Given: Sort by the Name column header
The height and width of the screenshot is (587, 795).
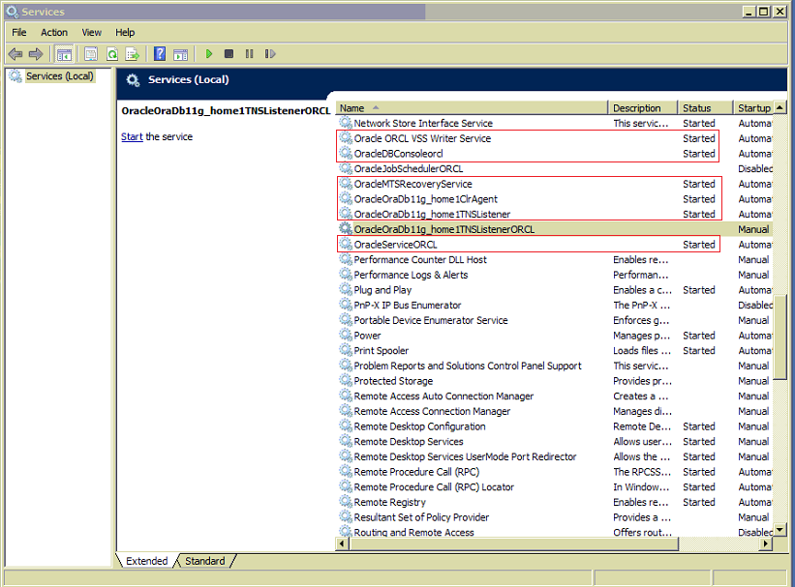Looking at the screenshot, I should click(472, 108).
